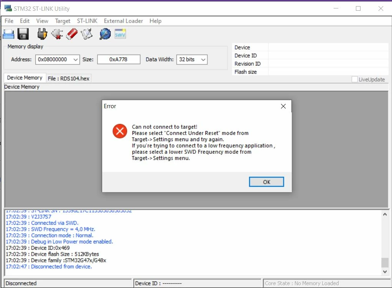This screenshot has height=288, width=392.
Task: Click the 'Disconnected' status bar entry
Action: pos(68,283)
